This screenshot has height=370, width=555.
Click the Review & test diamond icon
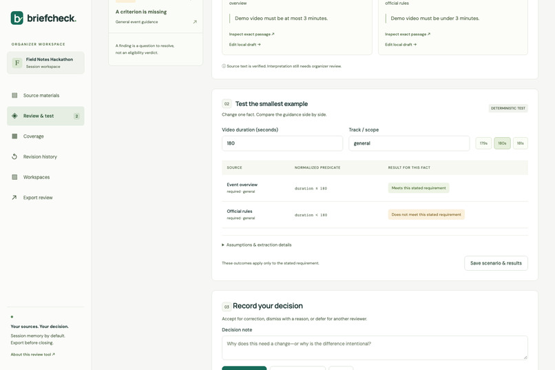[x=14, y=116]
